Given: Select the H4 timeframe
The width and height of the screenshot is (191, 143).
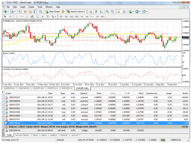Looking at the screenshot, I should [87, 17].
